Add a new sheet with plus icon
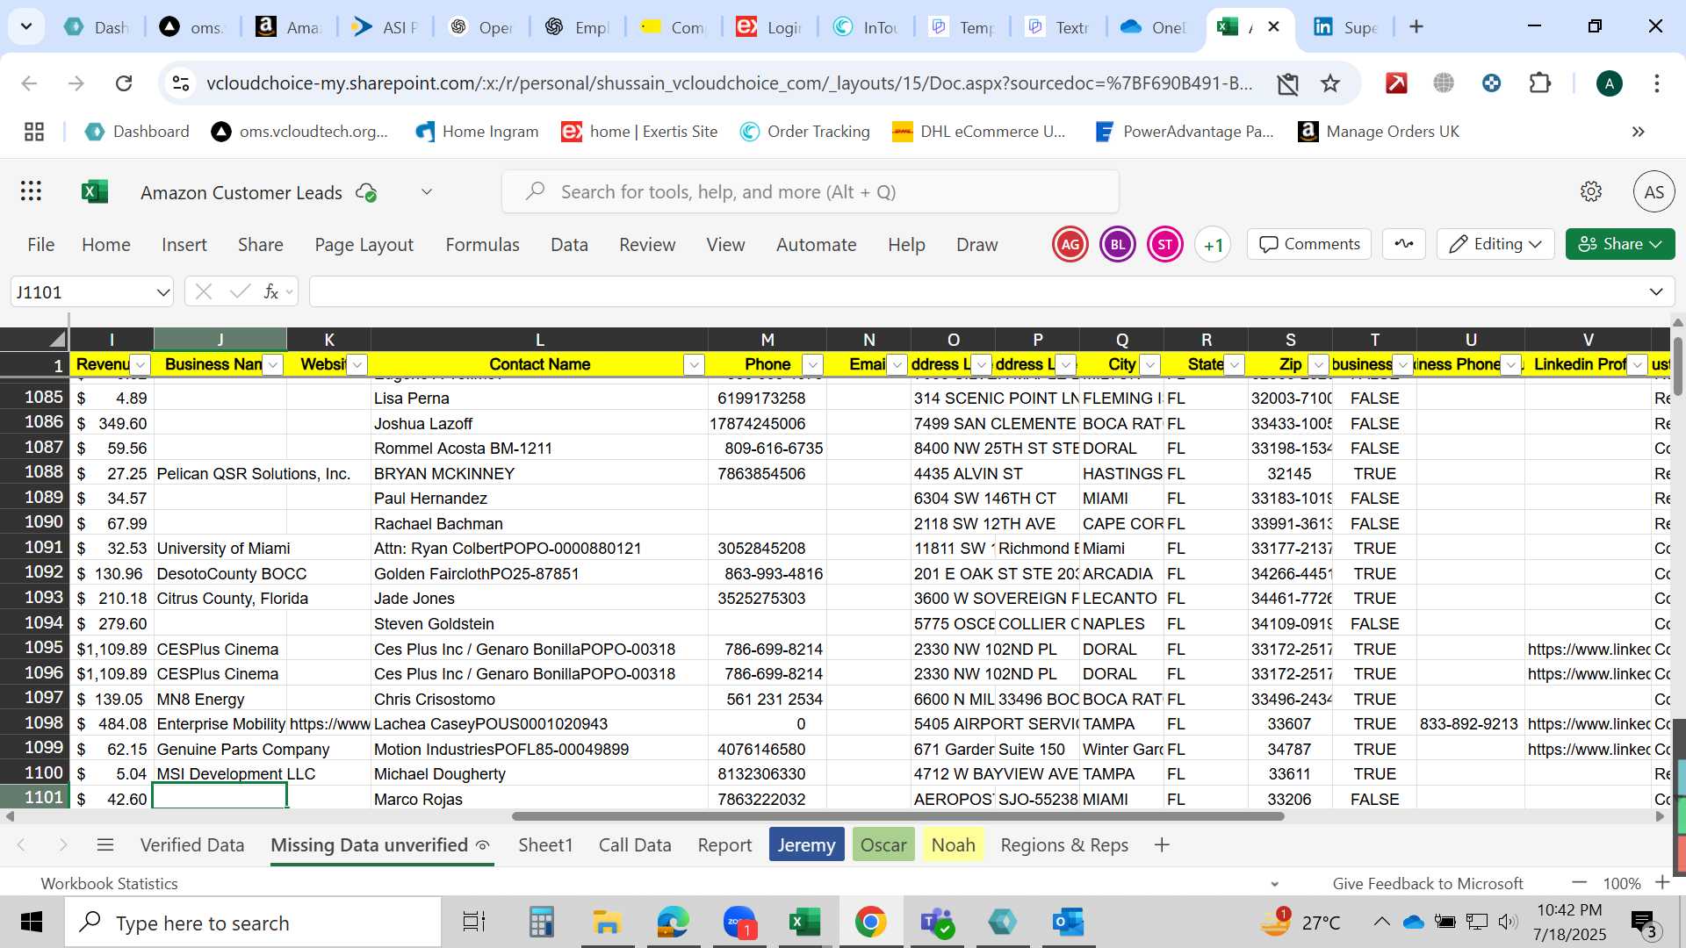The image size is (1686, 948). (x=1162, y=845)
